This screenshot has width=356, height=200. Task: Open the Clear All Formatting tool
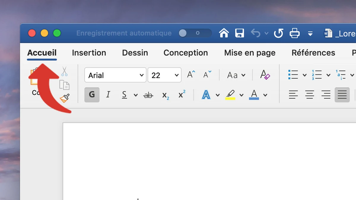pyautogui.click(x=264, y=75)
